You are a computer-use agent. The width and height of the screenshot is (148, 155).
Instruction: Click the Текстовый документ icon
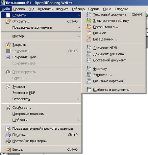point(89,14)
